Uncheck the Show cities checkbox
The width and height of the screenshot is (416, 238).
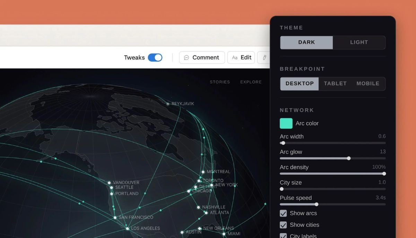tap(283, 225)
